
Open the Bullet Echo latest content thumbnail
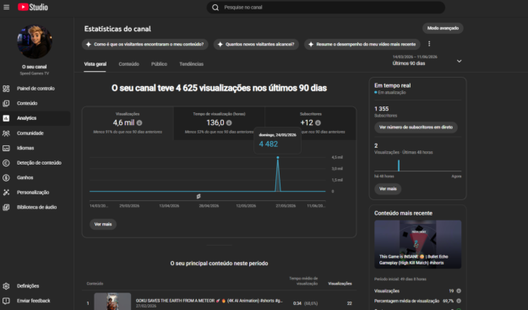tap(418, 244)
